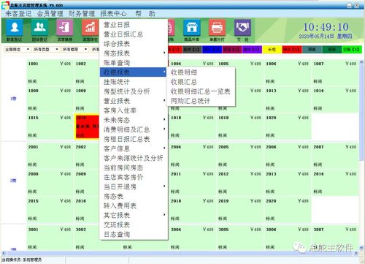Open the 来客登记 menu
The height and width of the screenshot is (264, 365).
point(18,14)
